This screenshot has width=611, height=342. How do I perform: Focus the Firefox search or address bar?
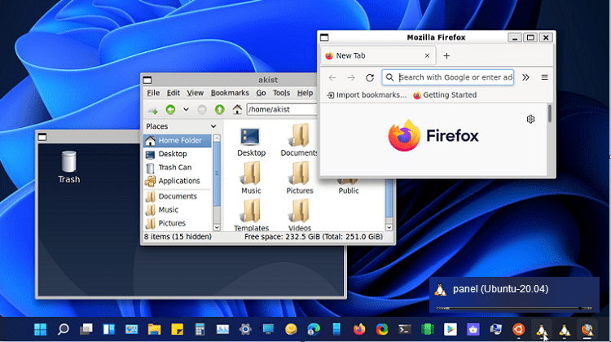(x=448, y=77)
